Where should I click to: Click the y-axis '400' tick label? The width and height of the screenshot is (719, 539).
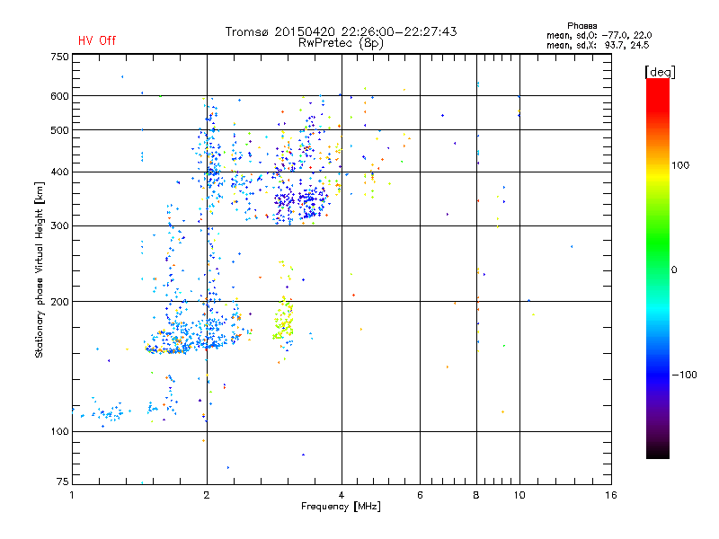[59, 172]
